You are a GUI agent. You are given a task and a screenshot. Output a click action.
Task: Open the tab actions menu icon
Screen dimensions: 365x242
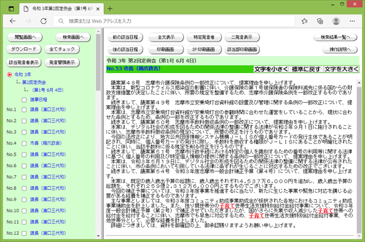coord(11,9)
